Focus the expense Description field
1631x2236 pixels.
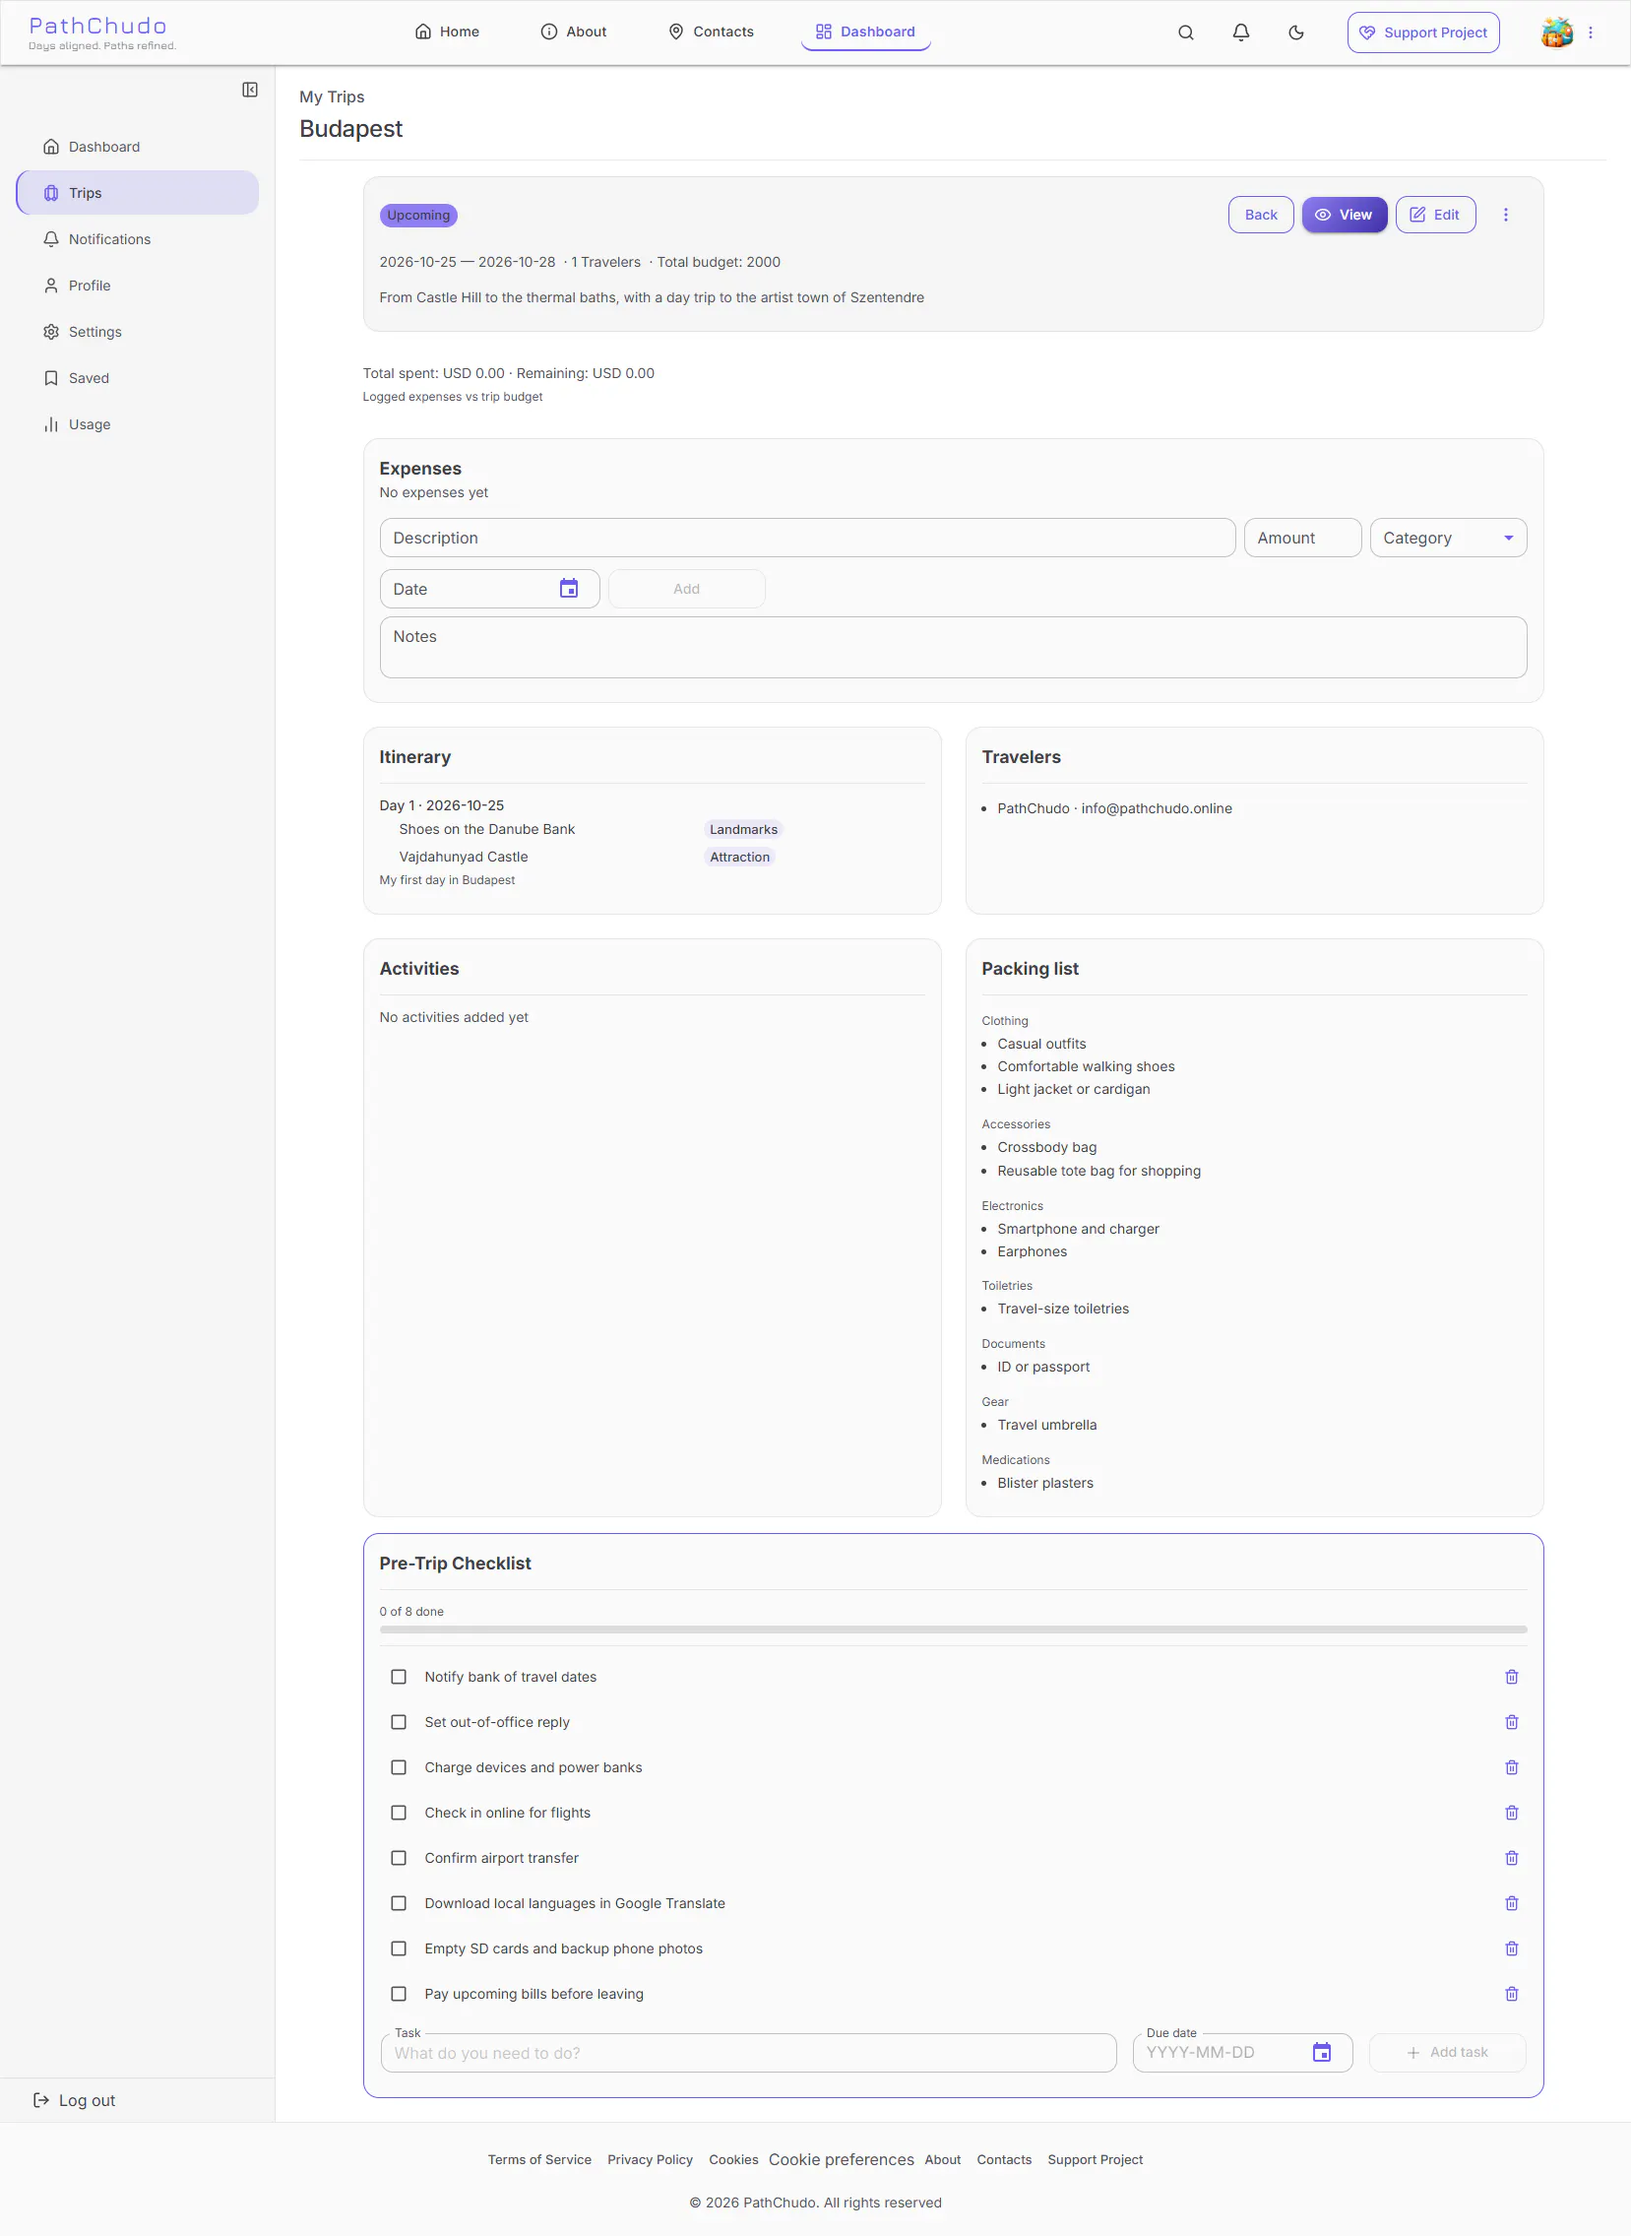pos(807,539)
